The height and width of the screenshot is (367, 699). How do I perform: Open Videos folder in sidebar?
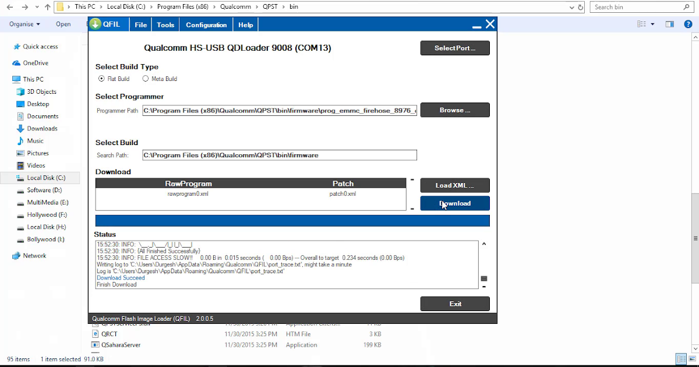[36, 165]
